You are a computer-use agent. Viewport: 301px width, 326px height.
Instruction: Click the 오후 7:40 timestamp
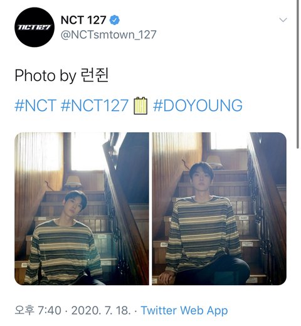click(38, 310)
